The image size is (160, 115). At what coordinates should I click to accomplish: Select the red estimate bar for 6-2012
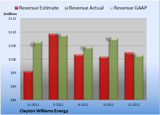79,77
